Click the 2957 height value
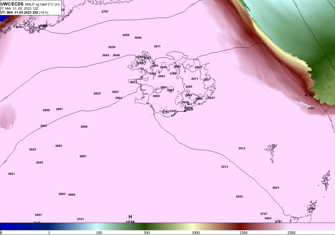Viewport: 335px width, 235px height. click(x=38, y=215)
